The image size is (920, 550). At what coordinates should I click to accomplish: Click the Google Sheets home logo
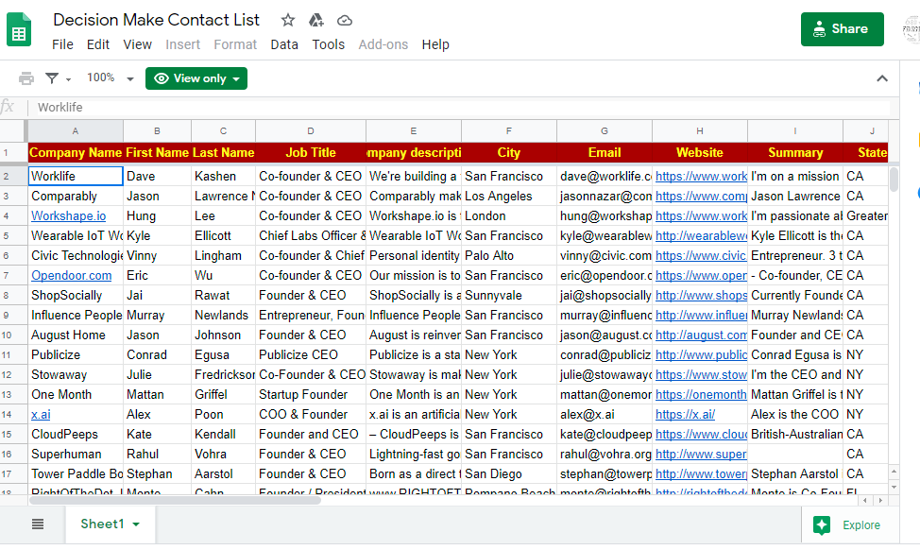[x=20, y=30]
